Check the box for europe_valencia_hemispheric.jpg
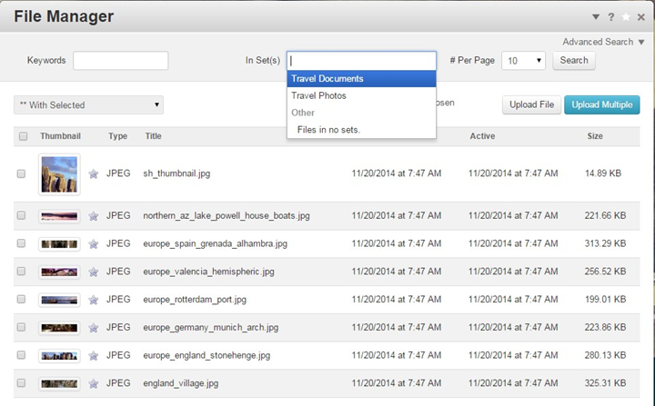The width and height of the screenshot is (655, 406). [x=22, y=272]
